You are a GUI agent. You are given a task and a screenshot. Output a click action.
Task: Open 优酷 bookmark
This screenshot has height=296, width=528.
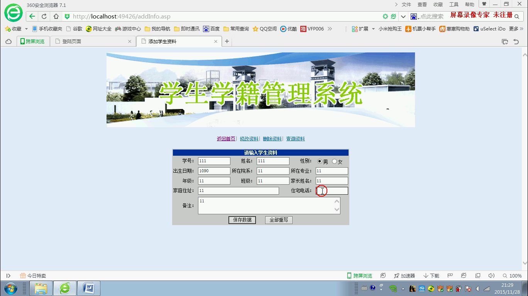(289, 29)
